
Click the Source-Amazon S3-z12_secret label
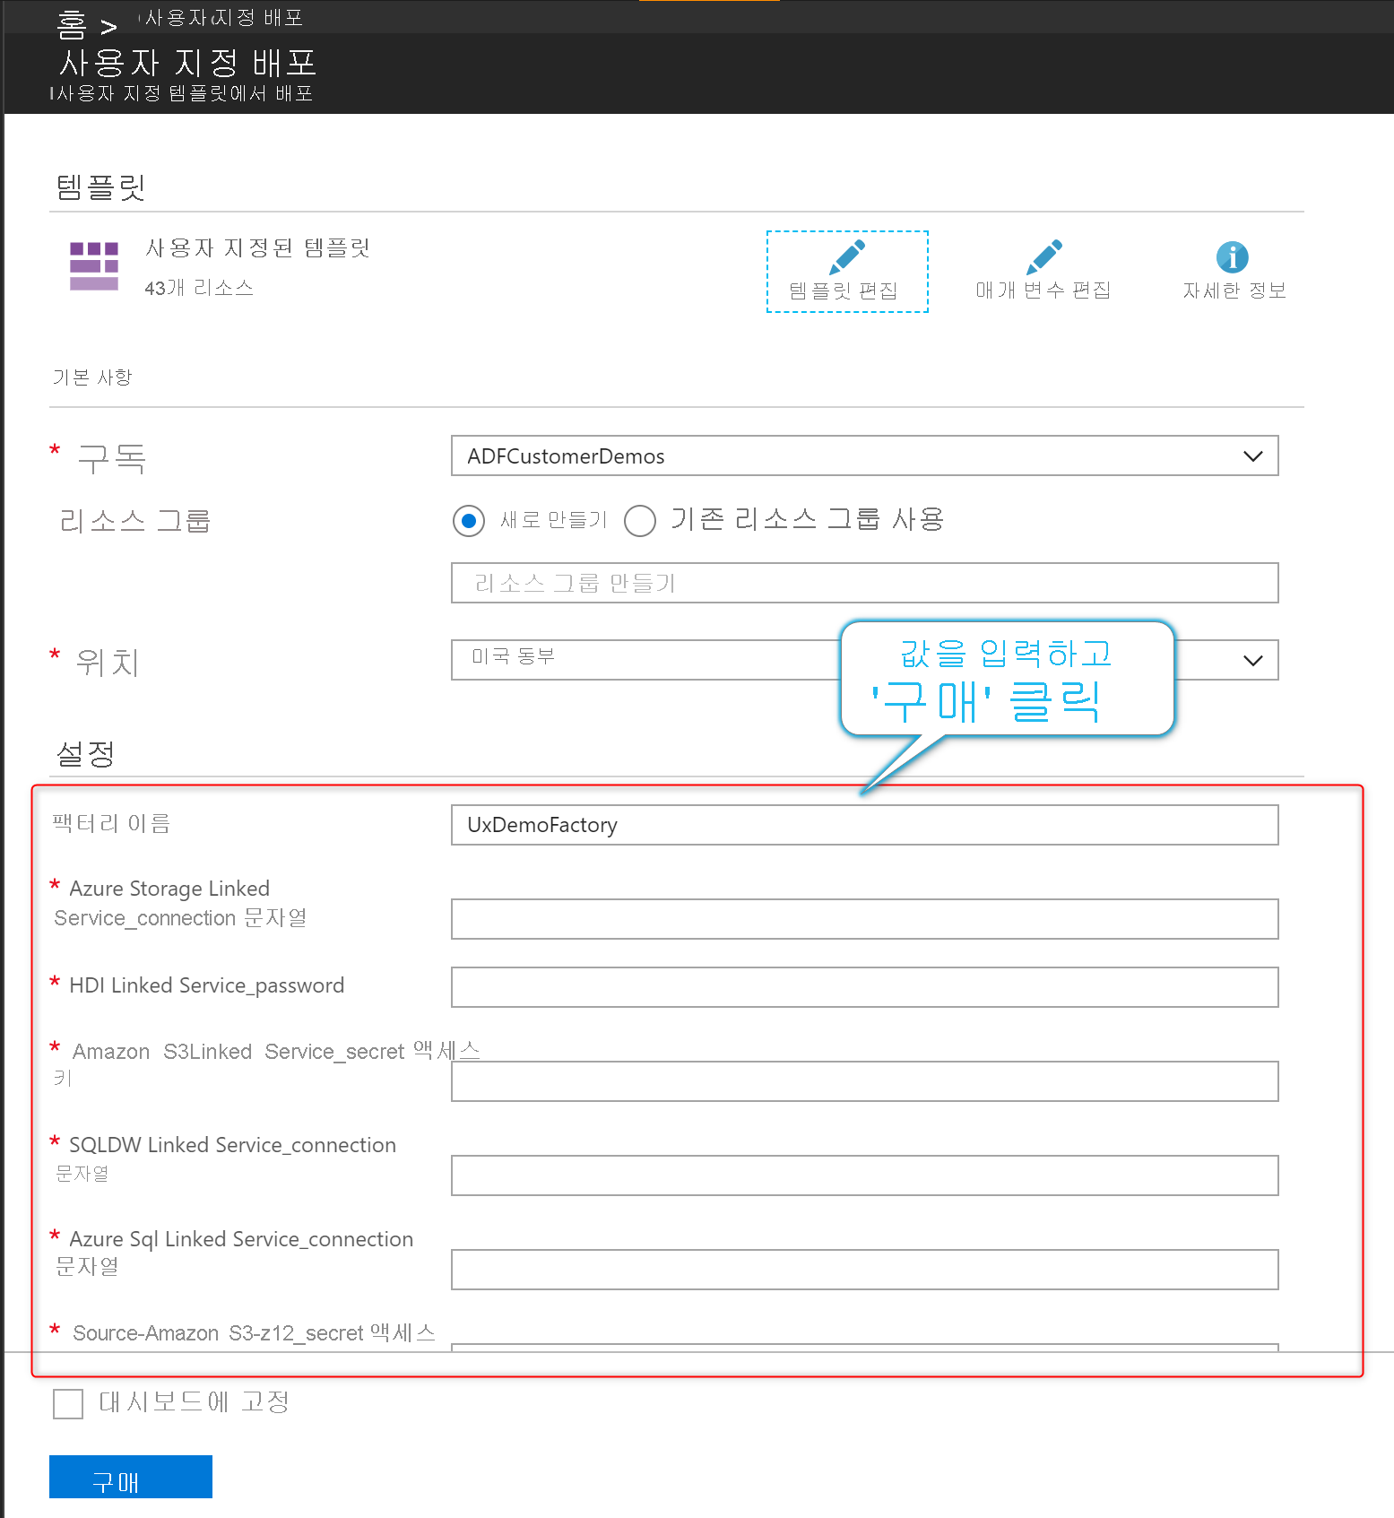tap(254, 1332)
